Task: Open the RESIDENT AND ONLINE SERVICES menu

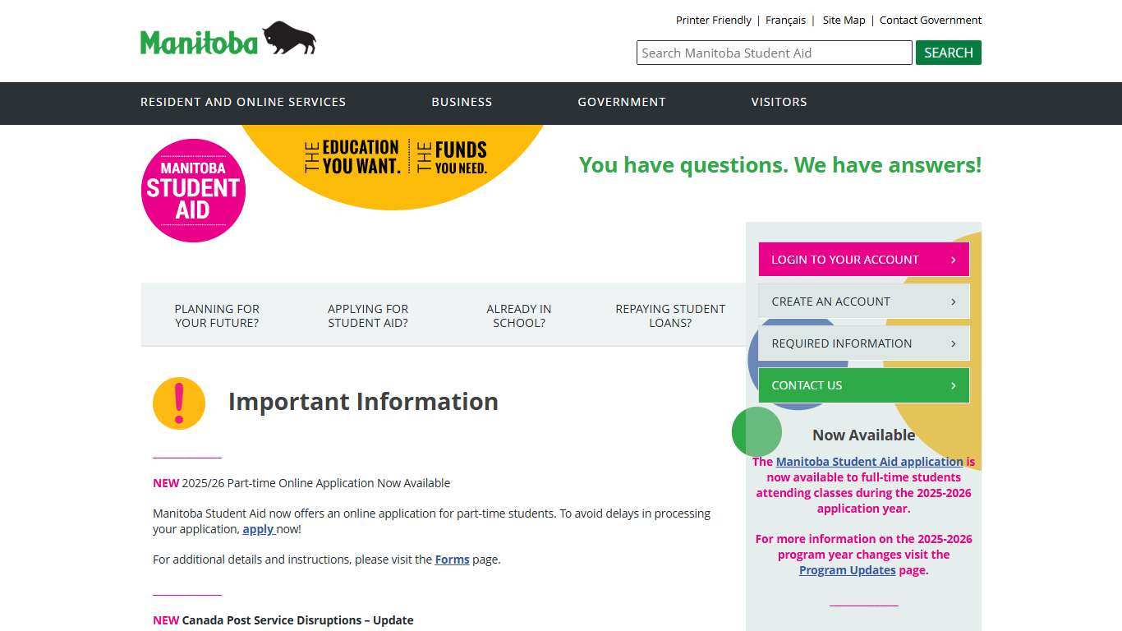Action: coord(243,102)
